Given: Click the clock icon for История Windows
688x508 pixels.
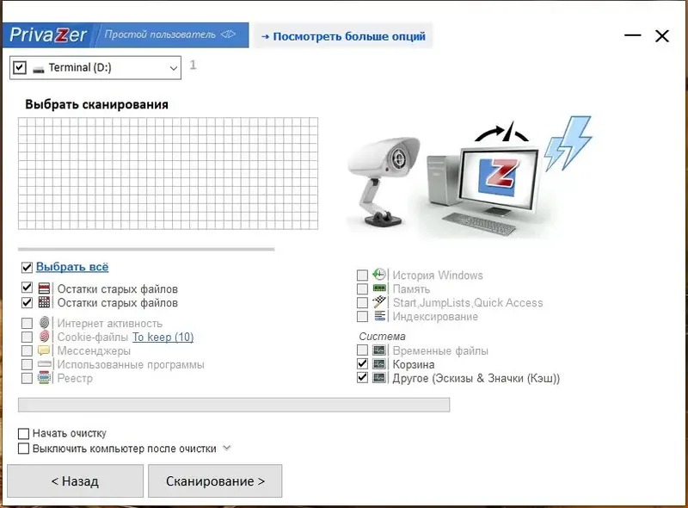Looking at the screenshot, I should pos(379,275).
